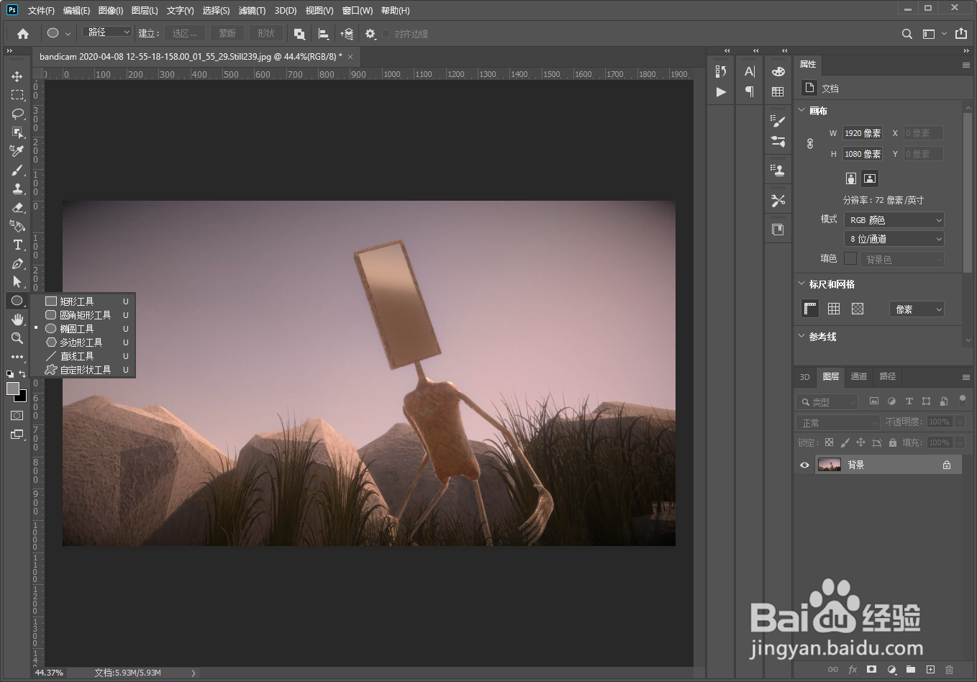Set canvas to portrait orientation
Image resolution: width=977 pixels, height=682 pixels.
point(851,178)
